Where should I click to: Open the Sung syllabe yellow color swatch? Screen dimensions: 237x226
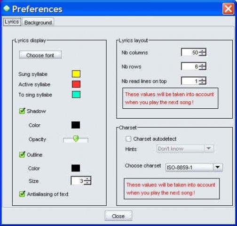tap(76, 74)
